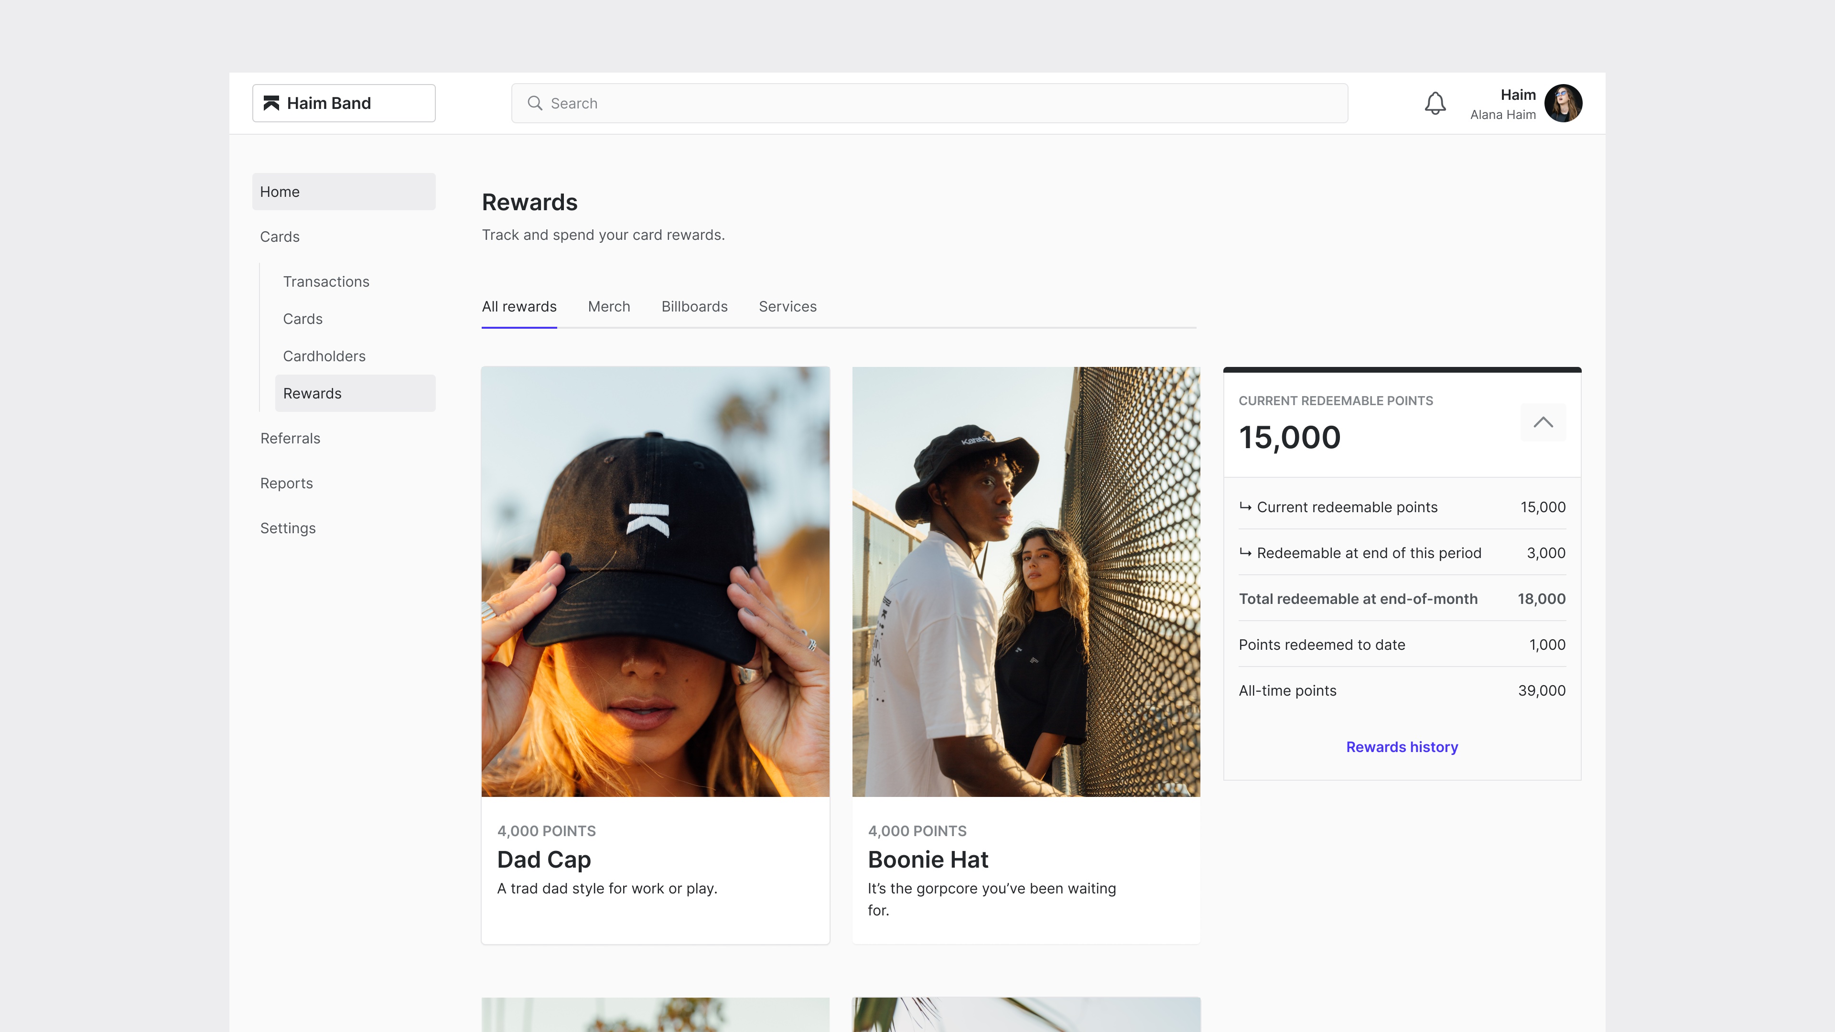The image size is (1835, 1032).
Task: Click the Rewards history link
Action: point(1401,746)
